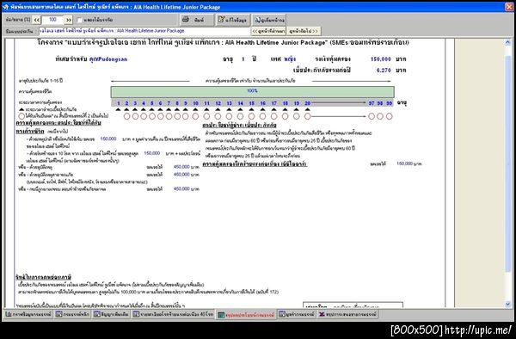This screenshot has height=339, width=516.
Task: Decrease zoom with the << button
Action: pyautogui.click(x=36, y=20)
